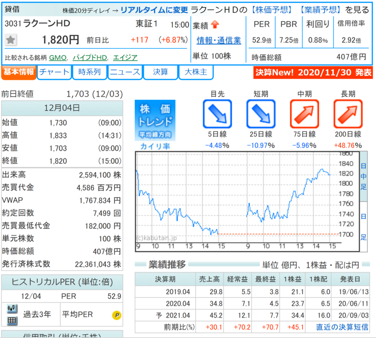Image resolution: width=376 pixels, height=338 pixels.
Task: Open the ニュース tab
Action: [x=125, y=72]
